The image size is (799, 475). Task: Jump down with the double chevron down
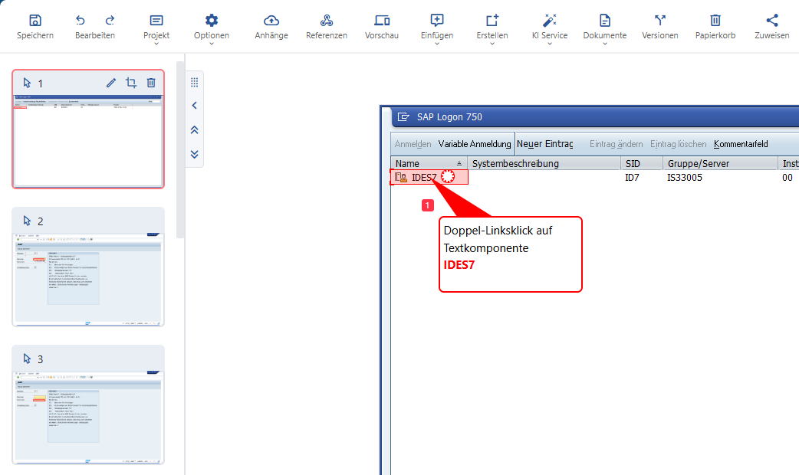coord(195,154)
